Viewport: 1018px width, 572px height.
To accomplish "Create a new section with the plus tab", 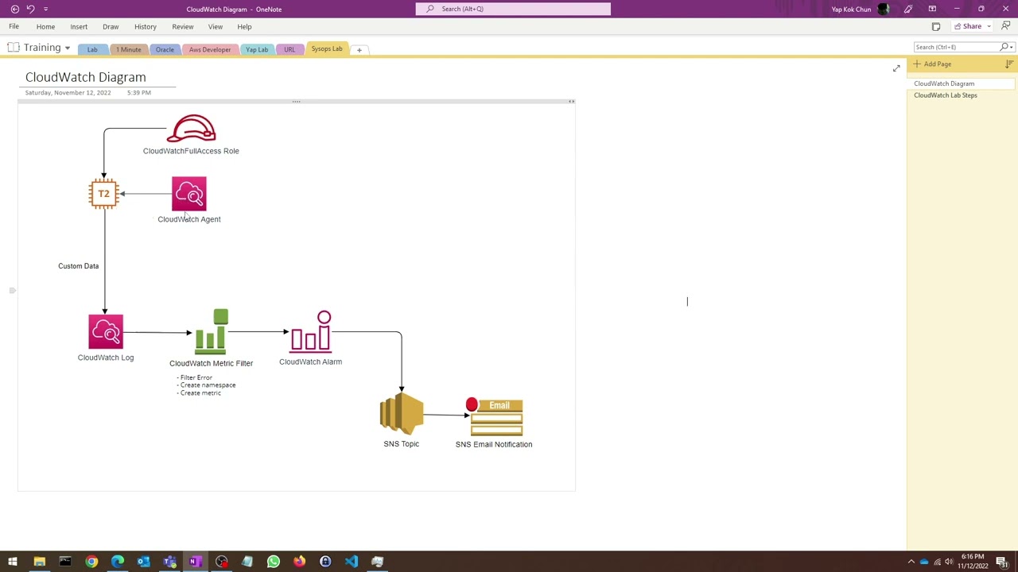I will 359,50.
